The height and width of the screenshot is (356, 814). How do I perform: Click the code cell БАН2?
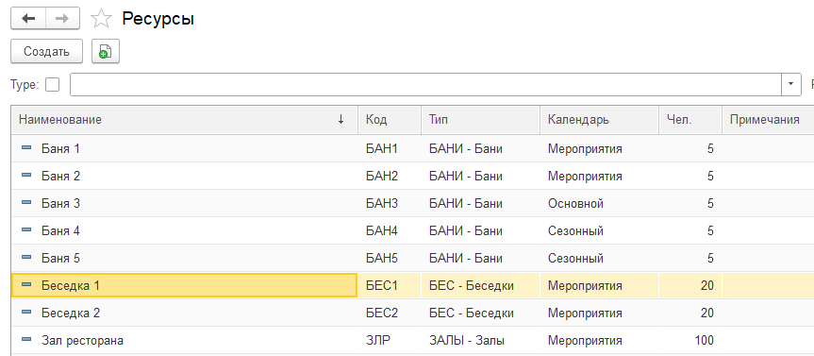tap(382, 177)
